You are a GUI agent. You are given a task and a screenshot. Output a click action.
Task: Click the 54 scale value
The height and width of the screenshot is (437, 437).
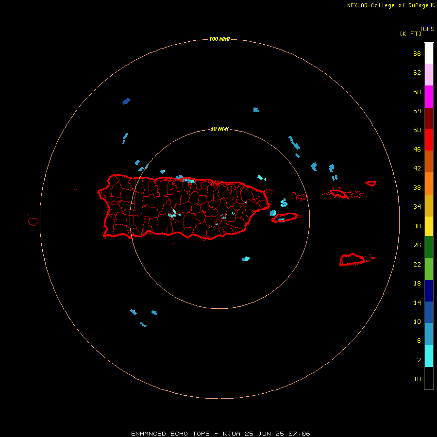pyautogui.click(x=417, y=111)
